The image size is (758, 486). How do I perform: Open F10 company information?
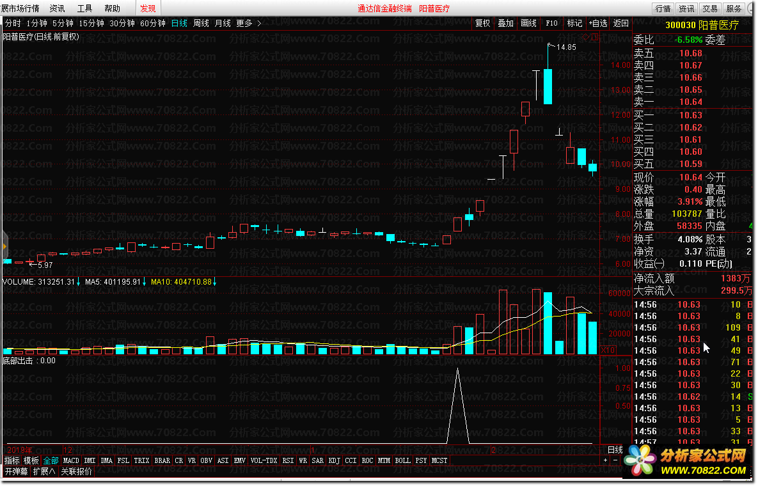551,23
